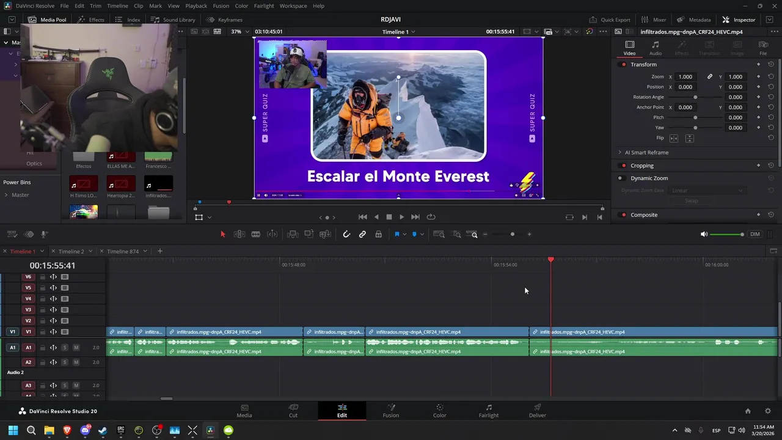The image size is (782, 440).
Task: Zoom in timeline with plus button
Action: 529,234
